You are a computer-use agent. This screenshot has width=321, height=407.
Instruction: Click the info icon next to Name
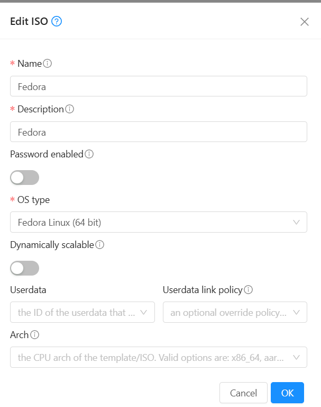click(47, 64)
